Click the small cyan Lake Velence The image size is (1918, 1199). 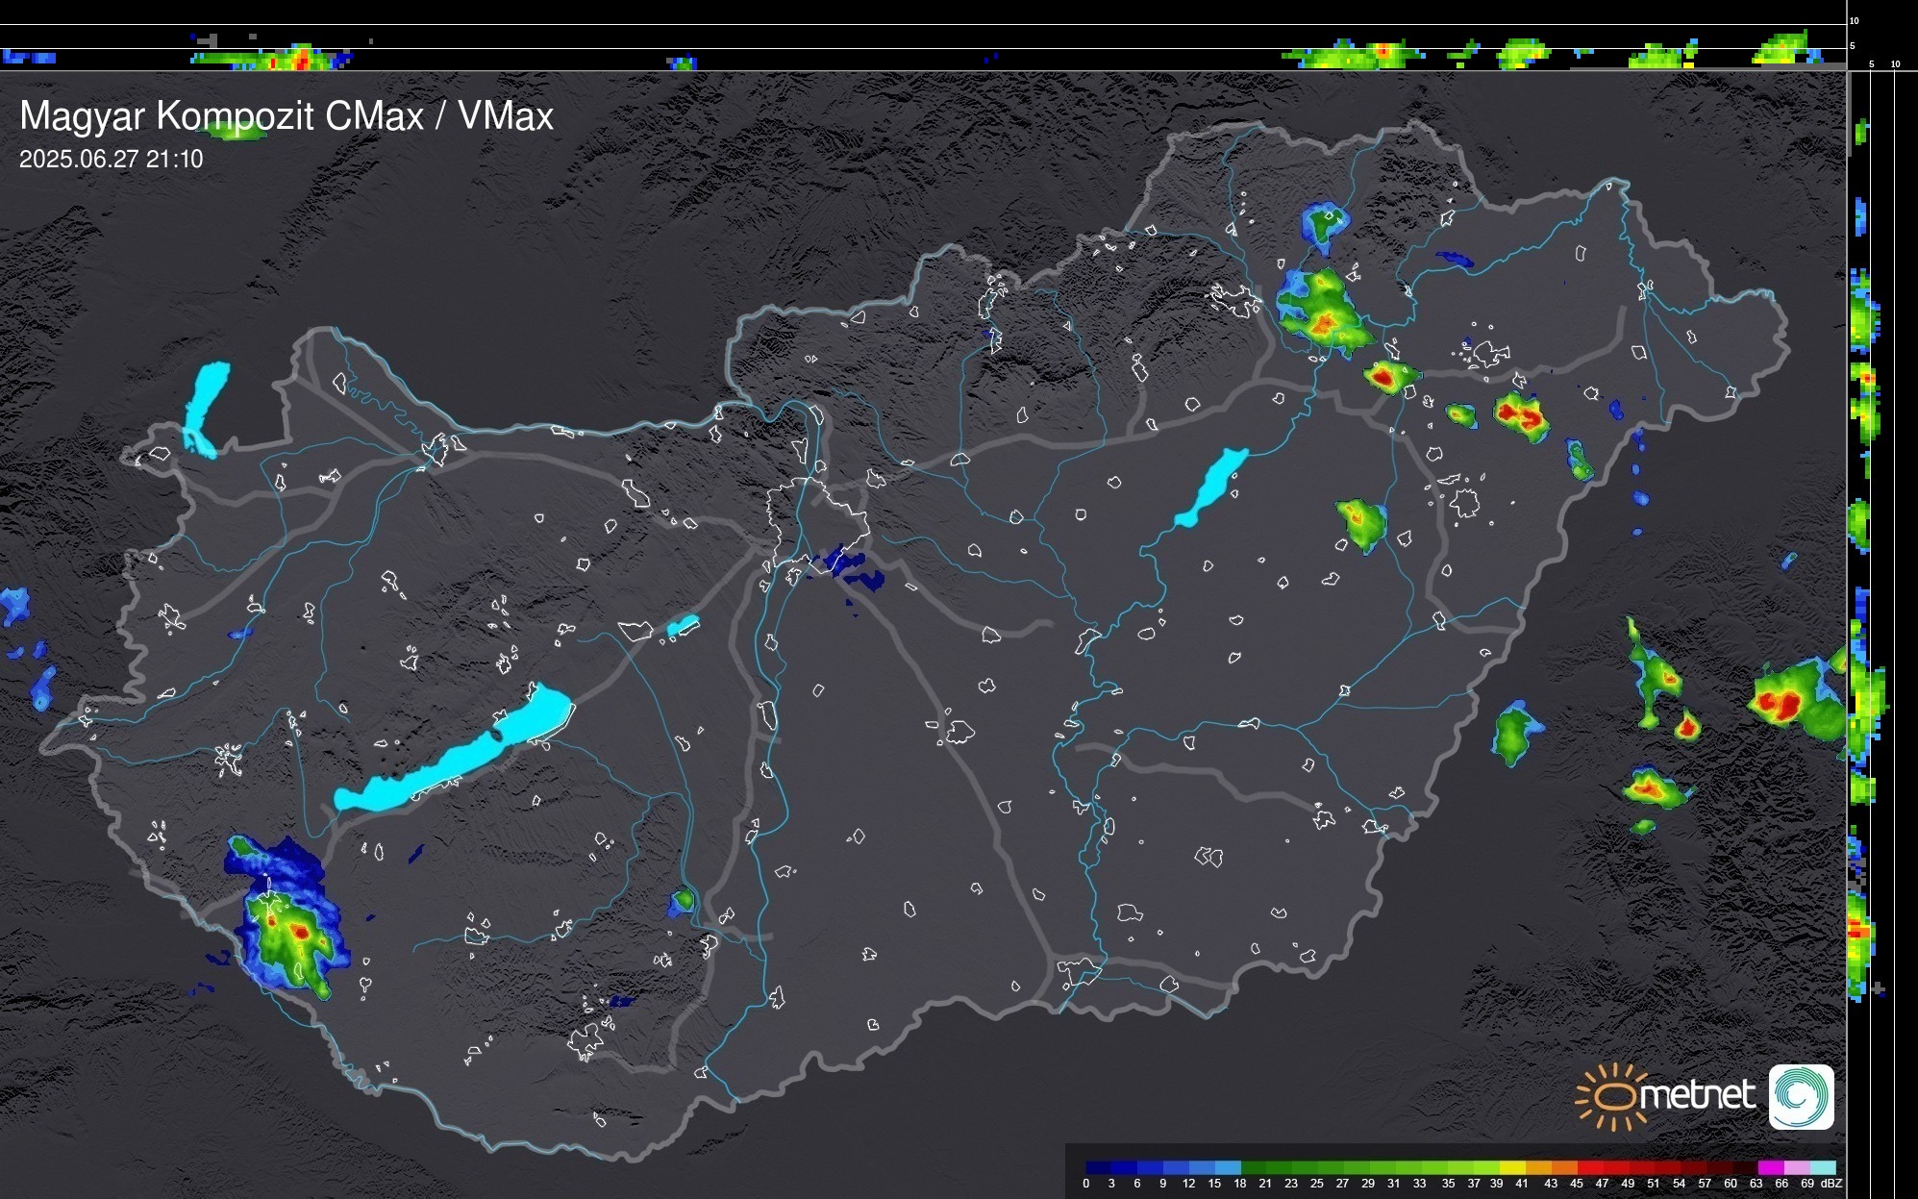click(683, 626)
